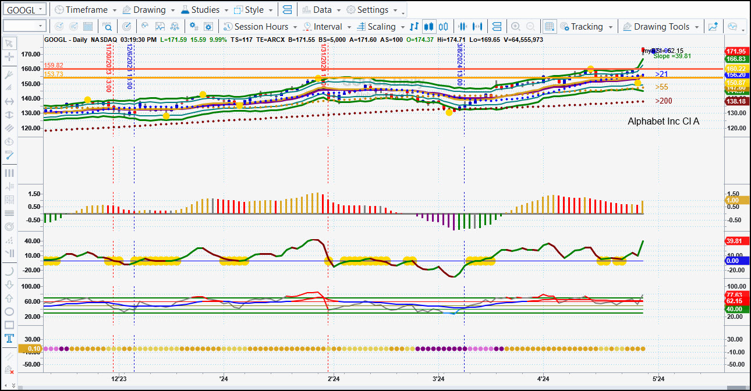Select the down arrow drawing tool
Viewport: 751px width, 391px height.
9,285
